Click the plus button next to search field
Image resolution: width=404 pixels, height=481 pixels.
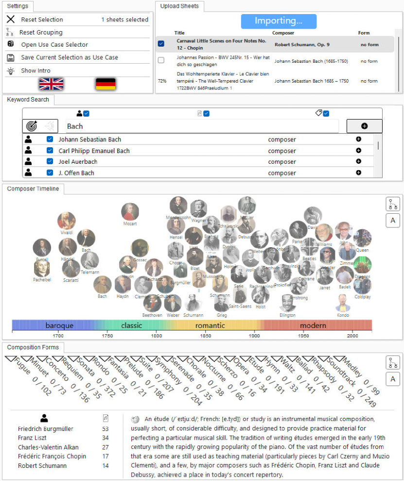pos(365,126)
